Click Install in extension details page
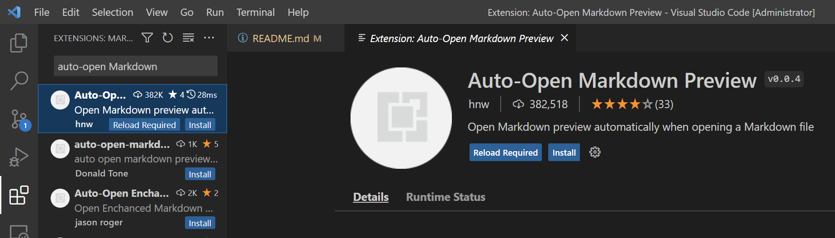The image size is (835, 238). click(564, 152)
